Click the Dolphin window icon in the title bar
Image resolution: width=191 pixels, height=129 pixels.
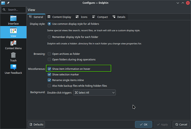coord(3,3)
